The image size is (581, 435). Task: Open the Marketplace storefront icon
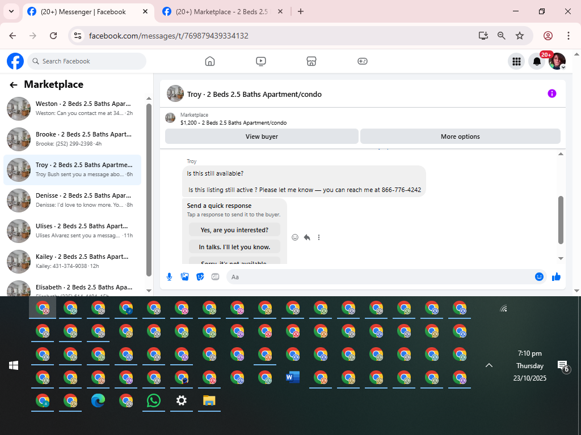pos(311,61)
